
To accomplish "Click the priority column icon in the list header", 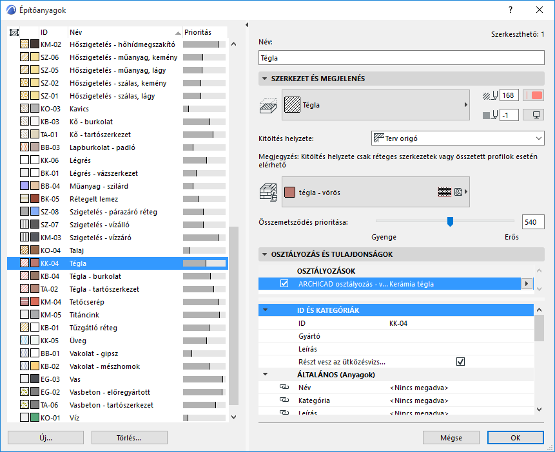I will click(14, 33).
